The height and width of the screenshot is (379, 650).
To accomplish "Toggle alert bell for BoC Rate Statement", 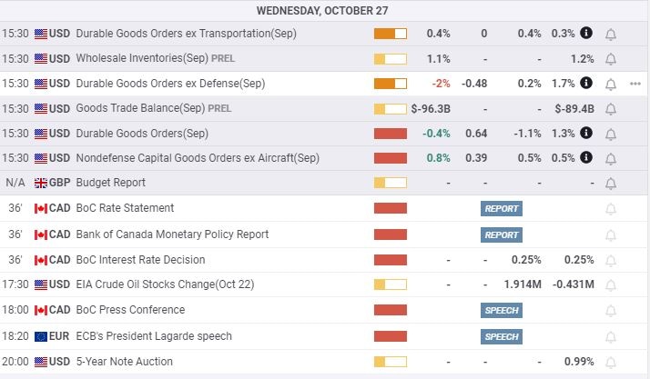I will (611, 209).
